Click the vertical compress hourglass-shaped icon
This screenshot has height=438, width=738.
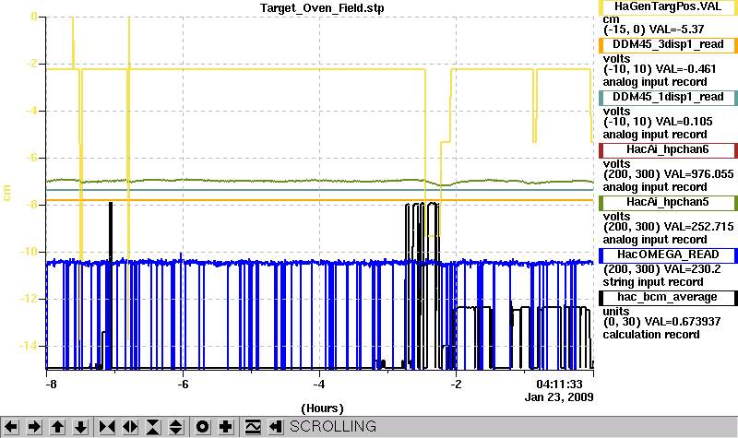(x=153, y=427)
